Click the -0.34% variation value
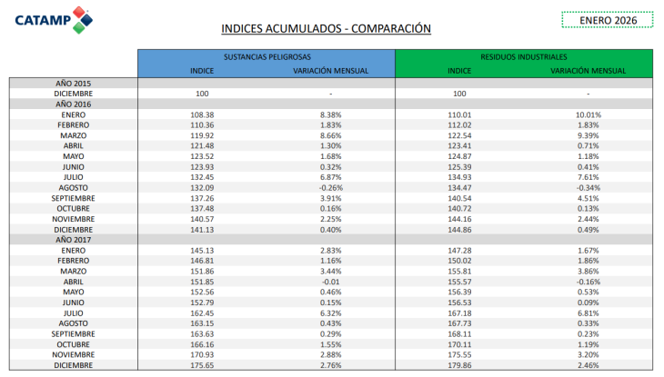 click(588, 187)
